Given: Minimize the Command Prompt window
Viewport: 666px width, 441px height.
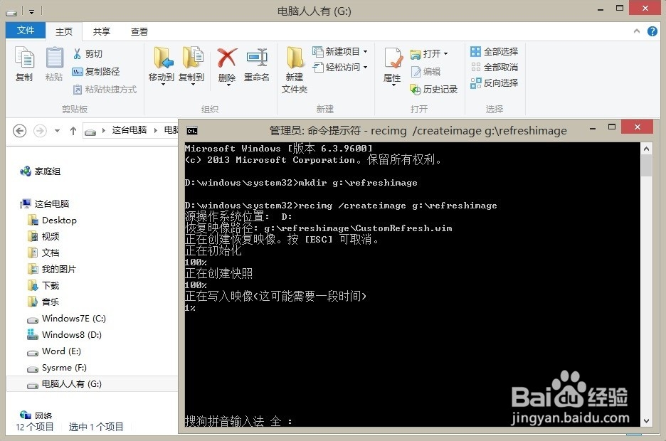Looking at the screenshot, I should (593, 128).
